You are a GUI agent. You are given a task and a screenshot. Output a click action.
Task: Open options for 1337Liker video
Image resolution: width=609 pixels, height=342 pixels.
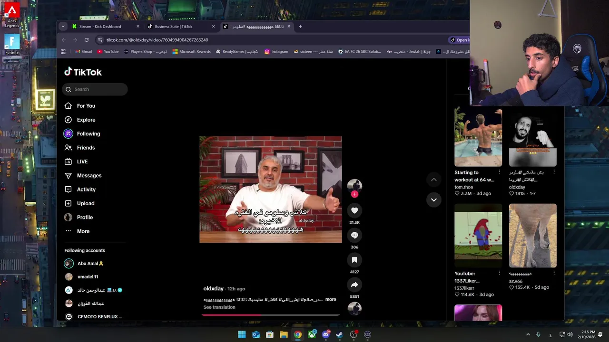[499, 273]
